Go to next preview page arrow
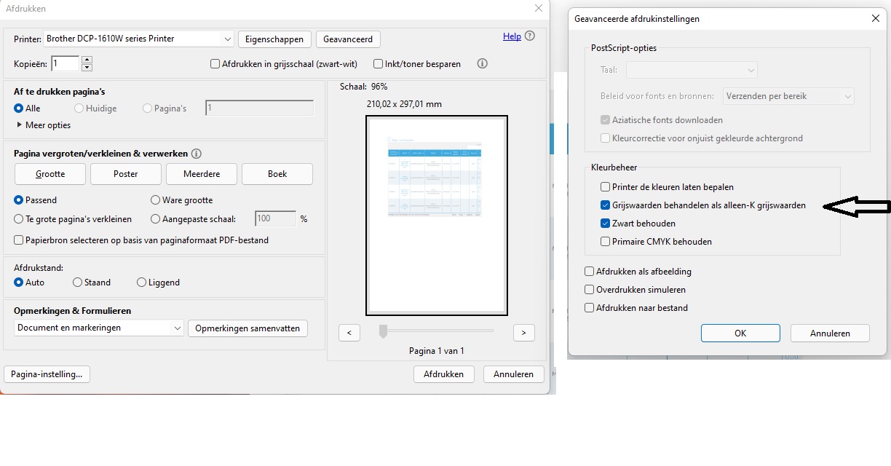The width and height of the screenshot is (891, 466). pos(523,333)
